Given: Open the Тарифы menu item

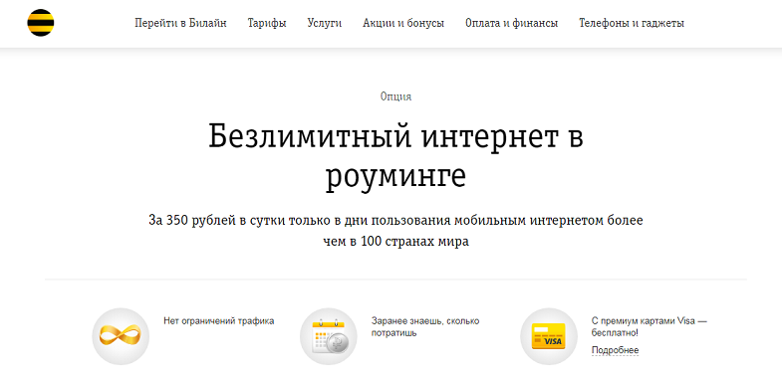Looking at the screenshot, I should tap(267, 23).
